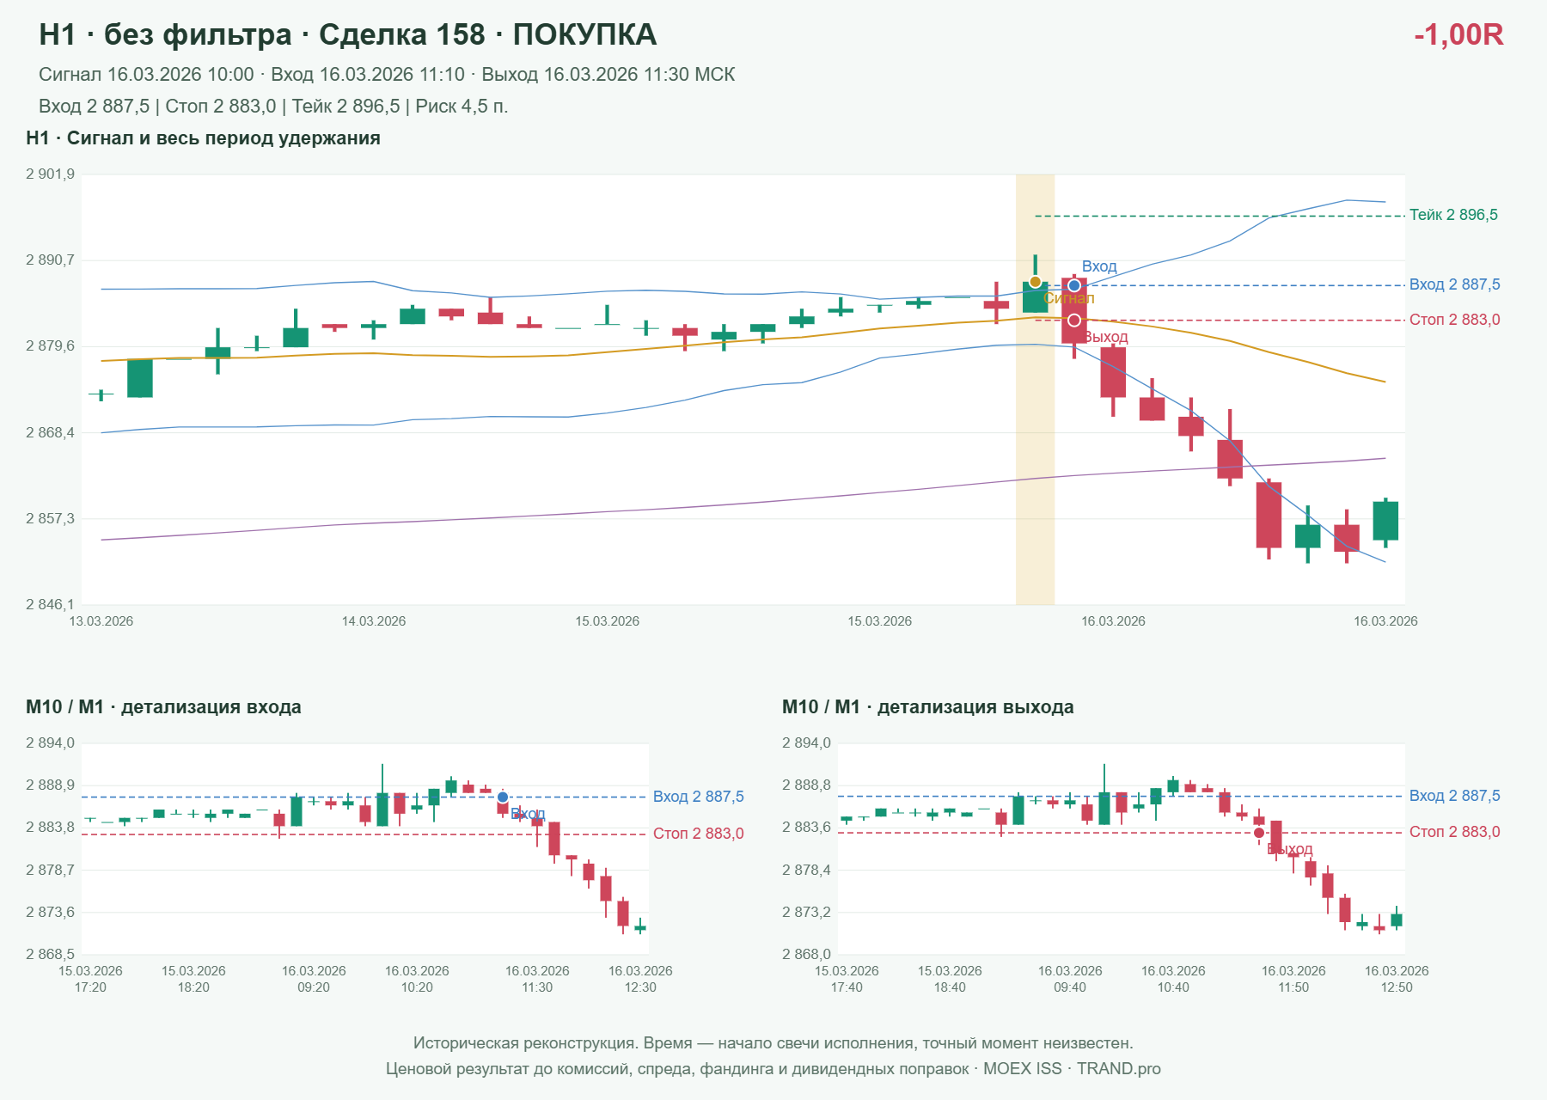Click the '16.03.2026 09:40' time label
This screenshot has width=1547, height=1100.
click(1070, 979)
